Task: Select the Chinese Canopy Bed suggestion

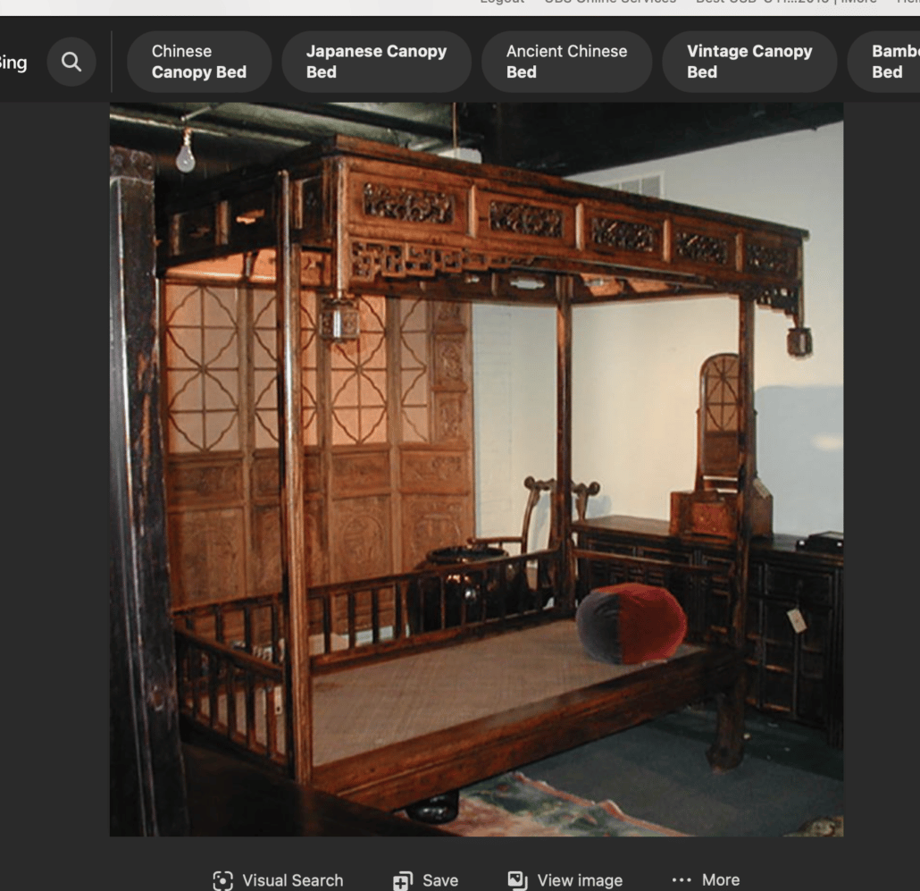Action: coord(199,62)
